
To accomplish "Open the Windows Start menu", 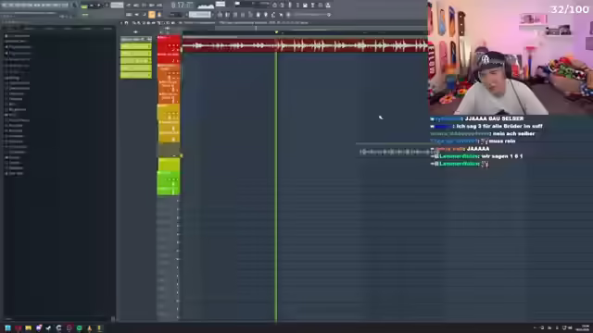I will 7,328.
